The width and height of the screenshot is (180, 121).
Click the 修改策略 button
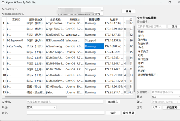(x=172, y=107)
